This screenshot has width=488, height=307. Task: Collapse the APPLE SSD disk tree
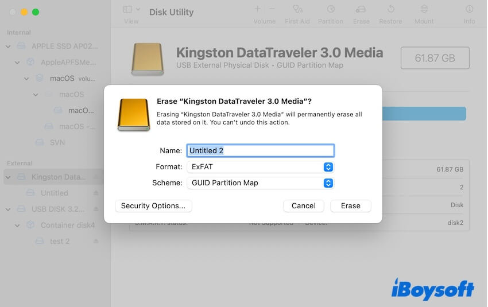[8, 46]
